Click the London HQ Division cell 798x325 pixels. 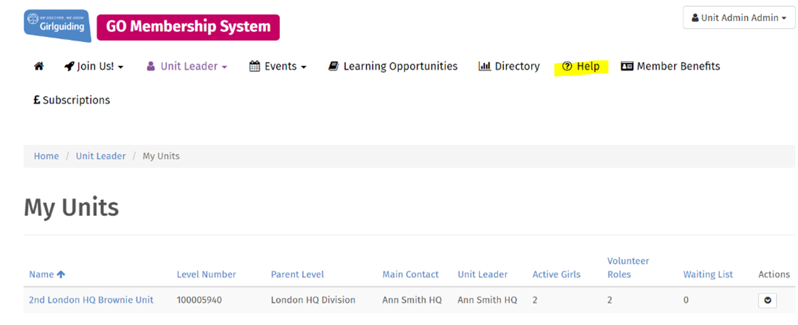click(x=313, y=300)
